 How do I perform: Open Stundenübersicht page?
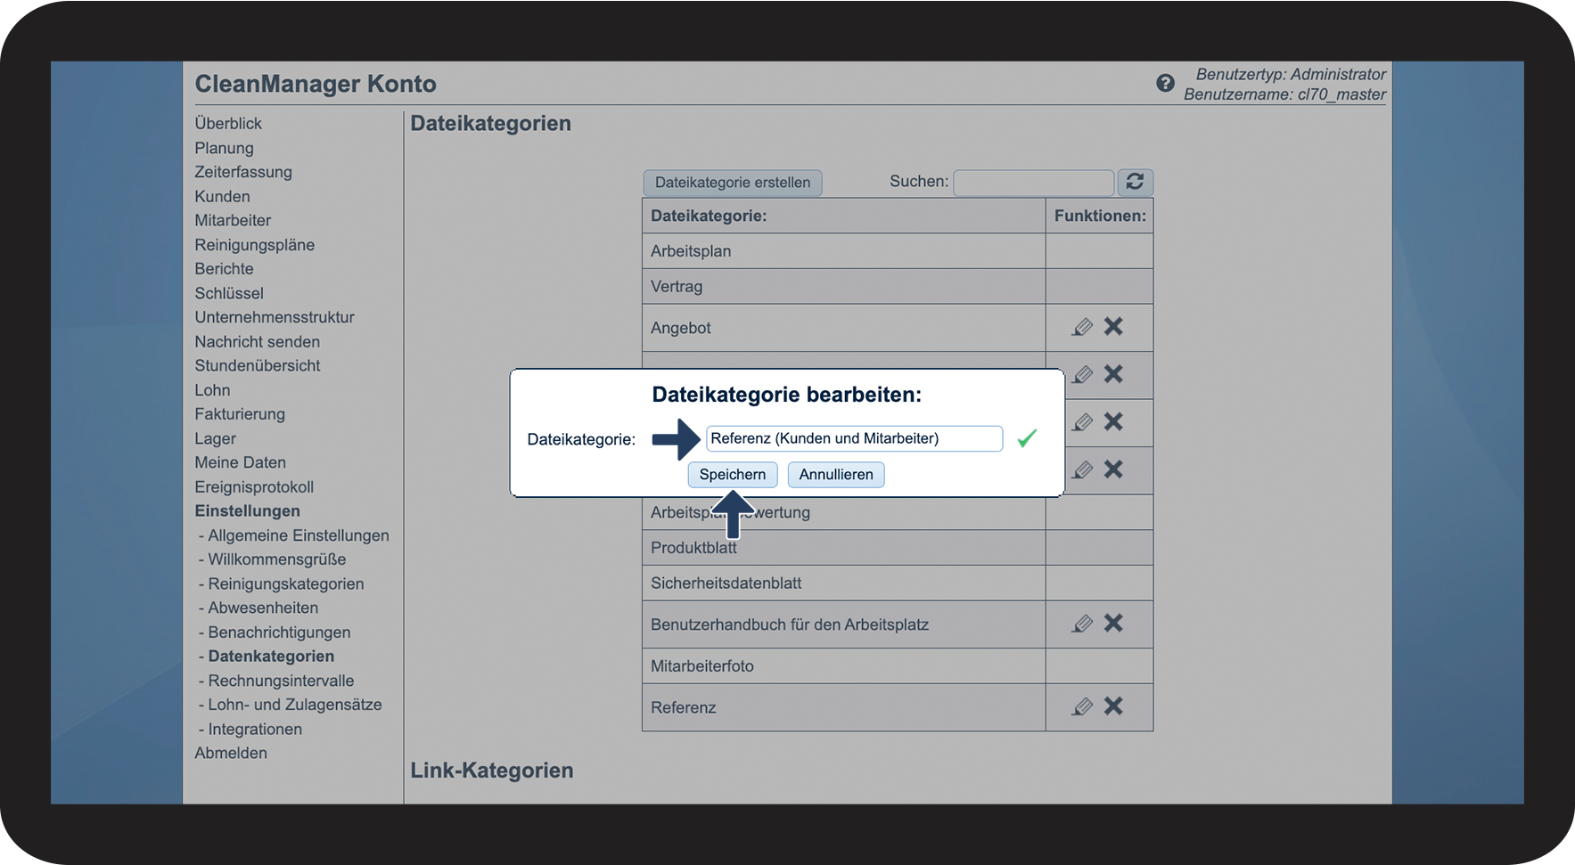258,365
